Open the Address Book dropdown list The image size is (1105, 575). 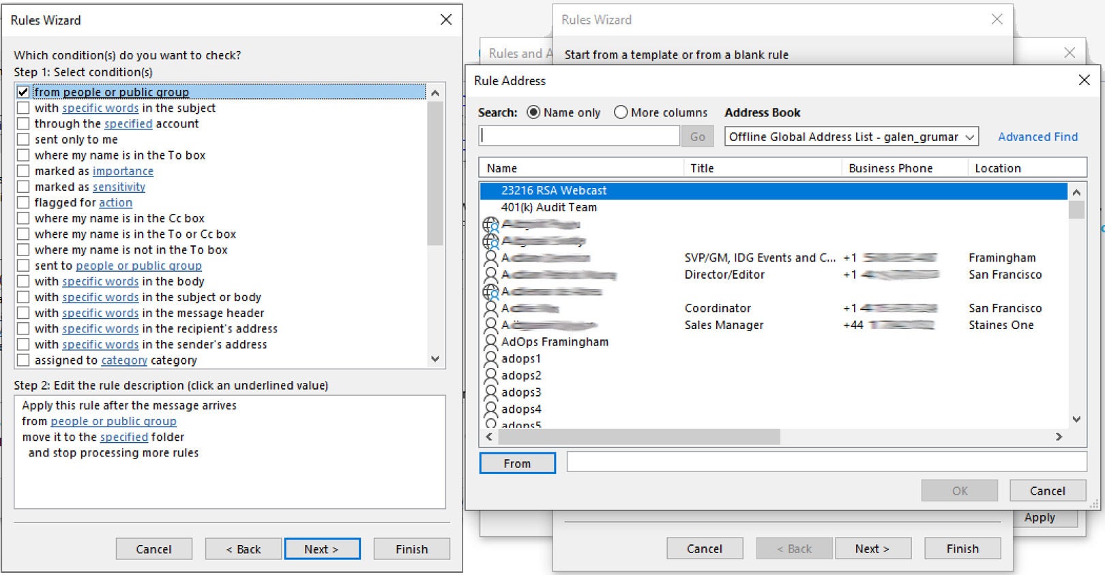tap(969, 137)
